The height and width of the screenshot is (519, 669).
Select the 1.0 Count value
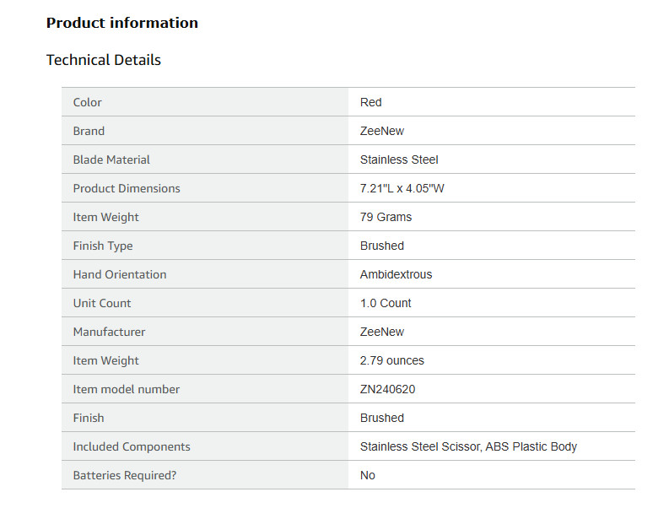coord(386,303)
